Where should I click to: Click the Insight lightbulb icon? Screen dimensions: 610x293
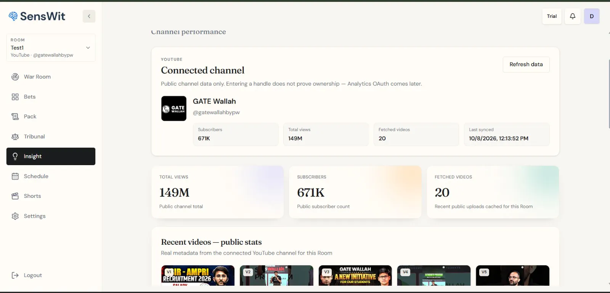(x=15, y=156)
